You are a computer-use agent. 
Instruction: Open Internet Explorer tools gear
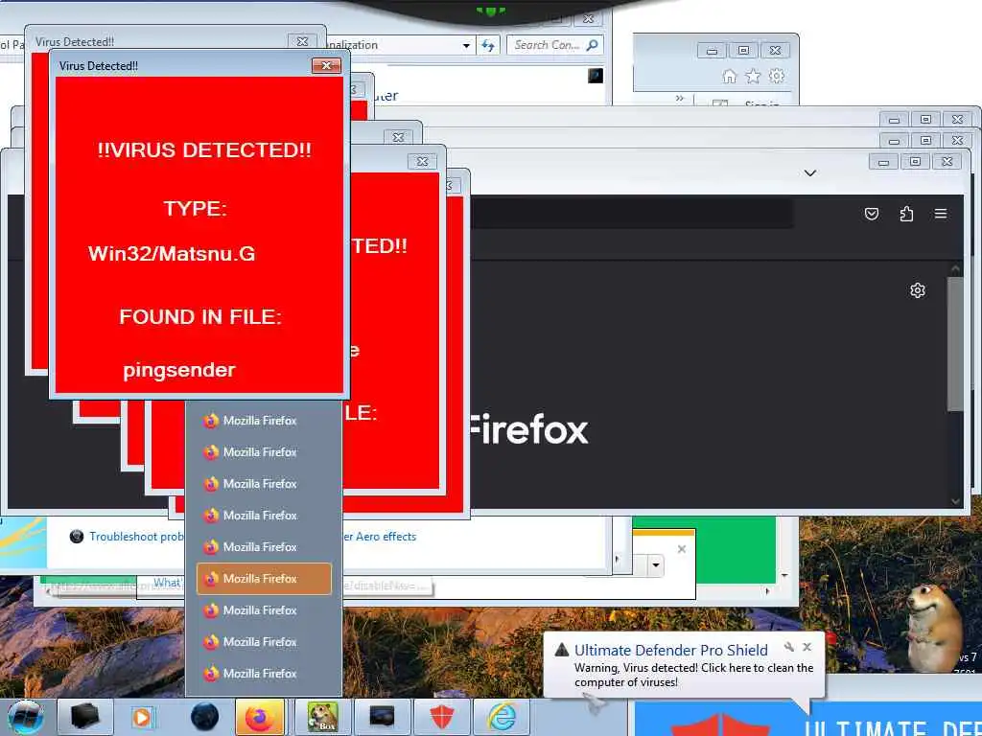point(777,77)
